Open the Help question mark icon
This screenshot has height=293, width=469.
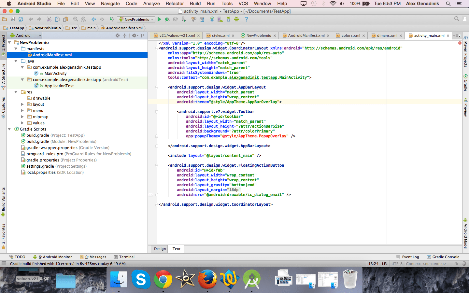(x=246, y=19)
